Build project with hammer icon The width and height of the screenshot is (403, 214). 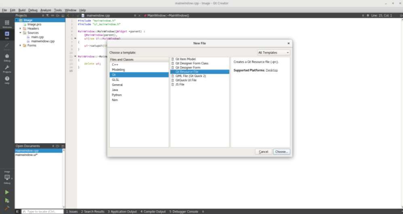(x=7, y=208)
